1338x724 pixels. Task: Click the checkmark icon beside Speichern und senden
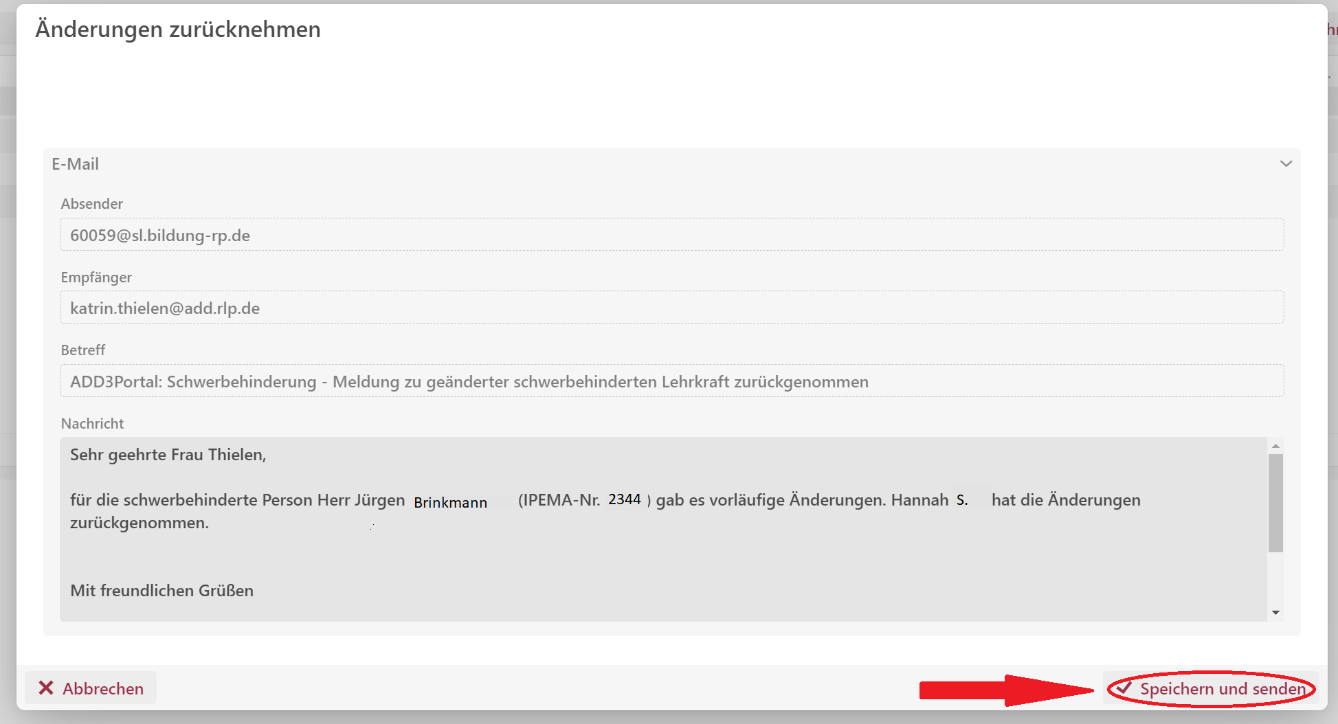point(1124,688)
